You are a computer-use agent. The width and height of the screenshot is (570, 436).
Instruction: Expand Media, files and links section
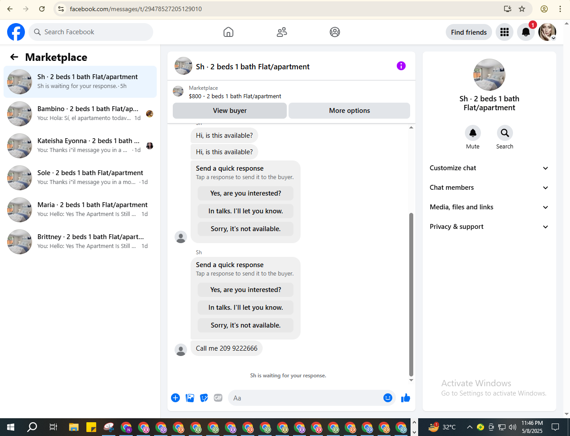(489, 207)
